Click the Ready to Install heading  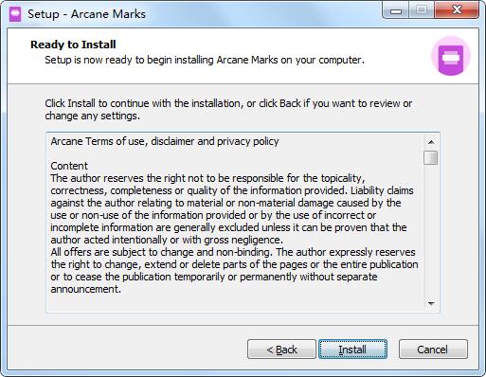pyautogui.click(x=73, y=45)
